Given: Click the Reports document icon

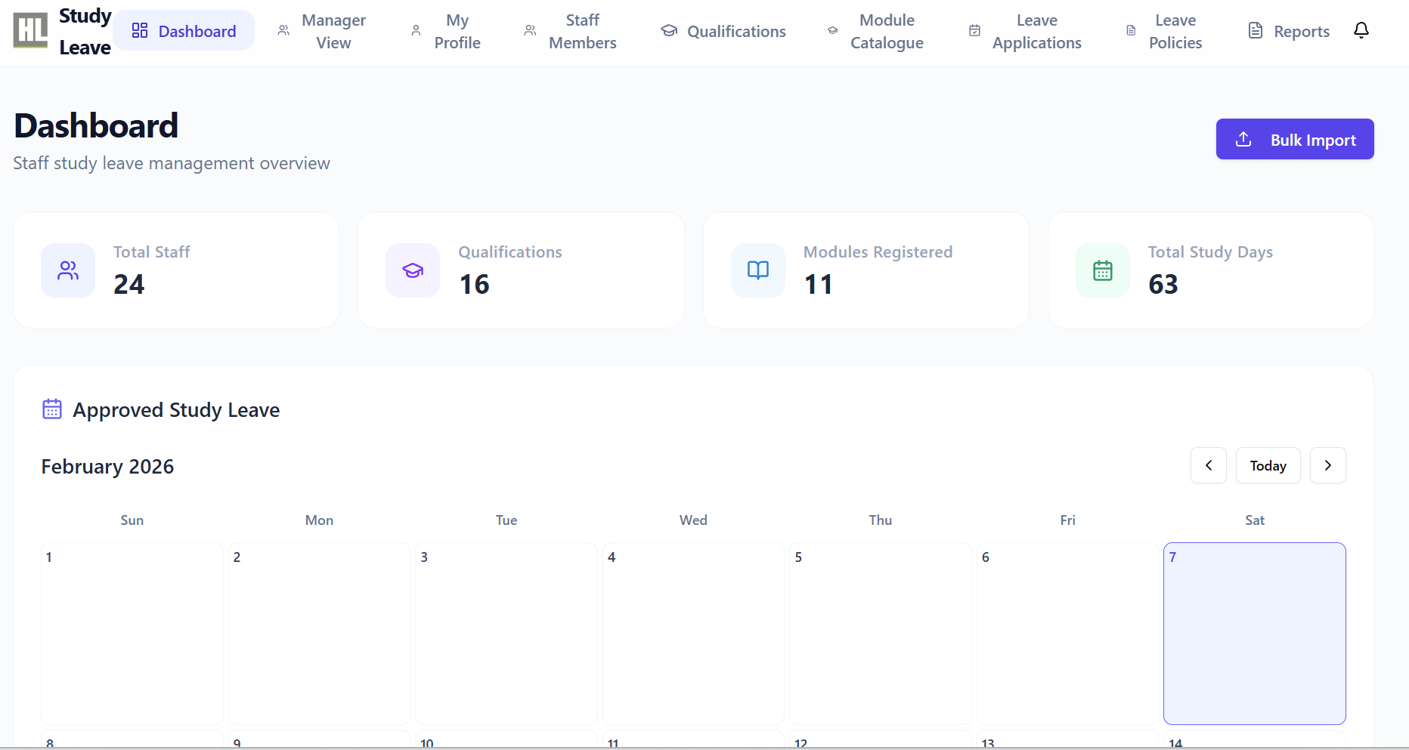Looking at the screenshot, I should (x=1256, y=31).
